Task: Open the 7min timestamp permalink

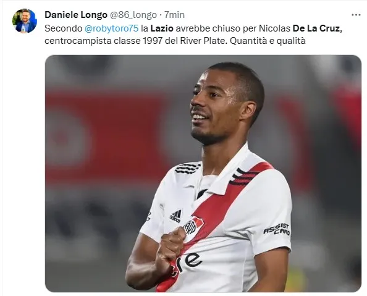Action: click(x=174, y=15)
